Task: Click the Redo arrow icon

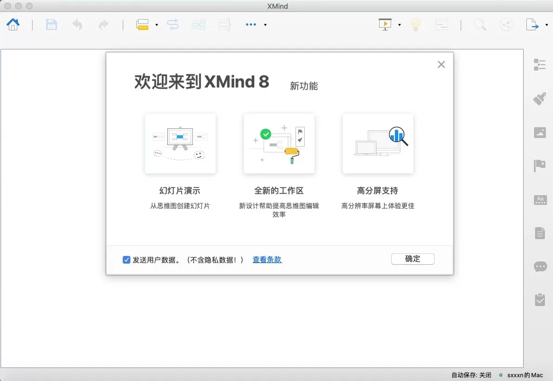Action: tap(103, 24)
